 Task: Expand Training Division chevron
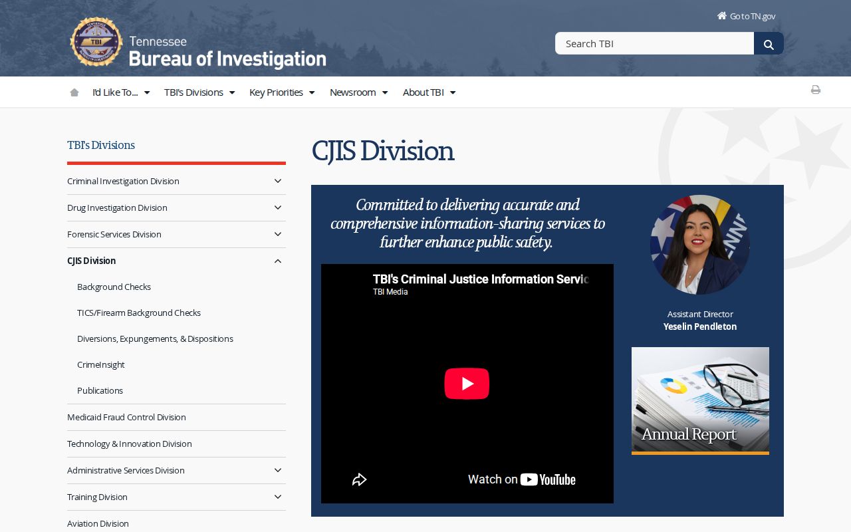pyautogui.click(x=278, y=497)
